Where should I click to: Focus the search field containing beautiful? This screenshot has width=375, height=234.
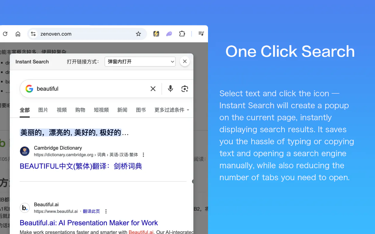tap(91, 89)
